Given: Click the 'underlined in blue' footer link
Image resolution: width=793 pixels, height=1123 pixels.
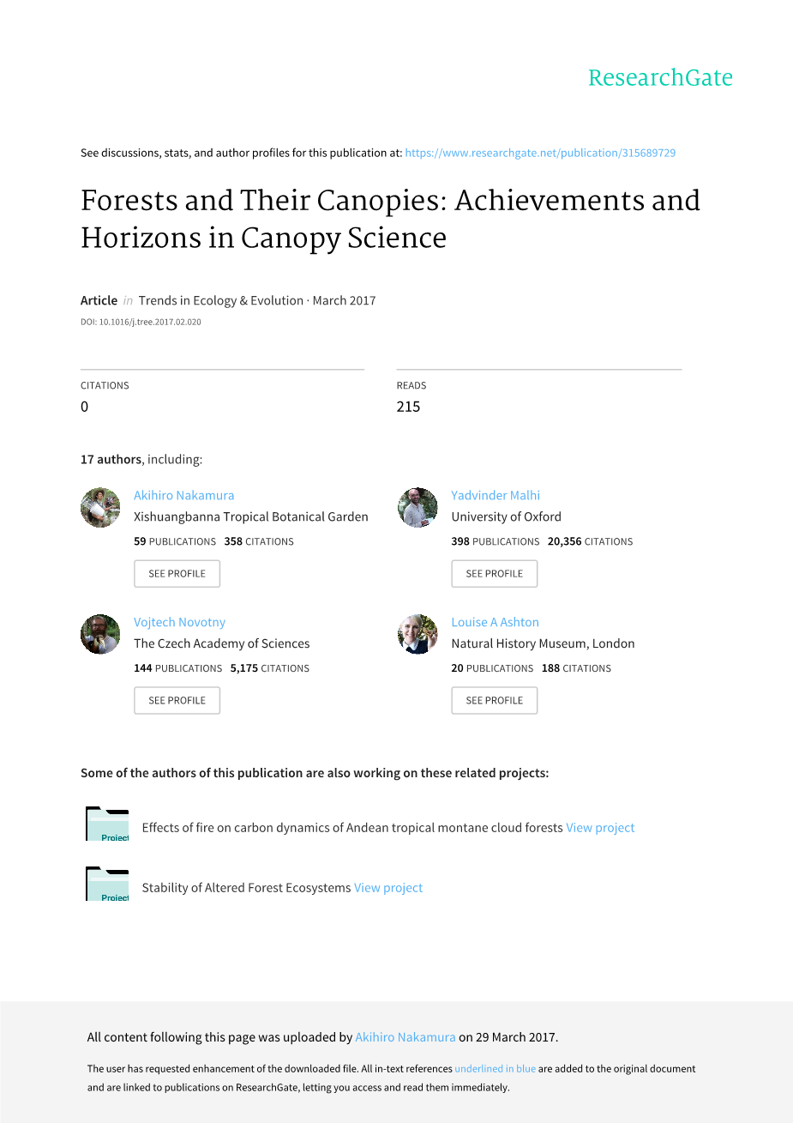Looking at the screenshot, I should click(x=495, y=1069).
